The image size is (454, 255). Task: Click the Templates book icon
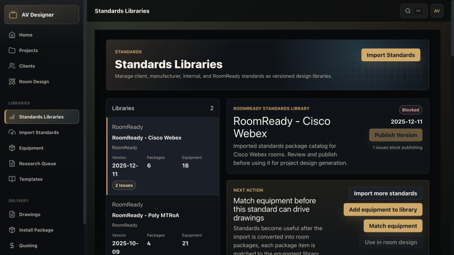point(12,179)
